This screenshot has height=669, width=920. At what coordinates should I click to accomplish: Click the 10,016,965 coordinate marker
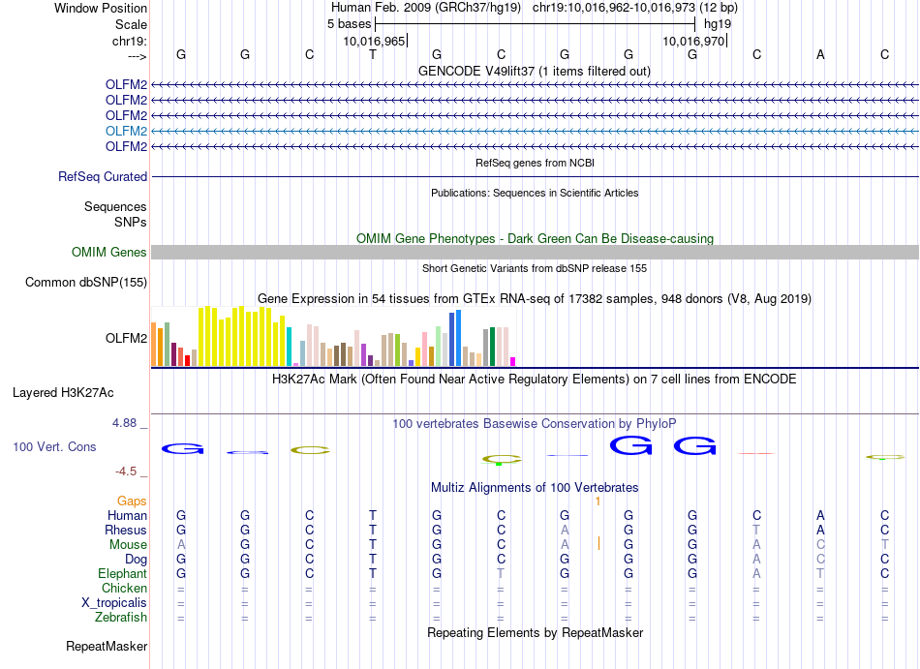(375, 41)
